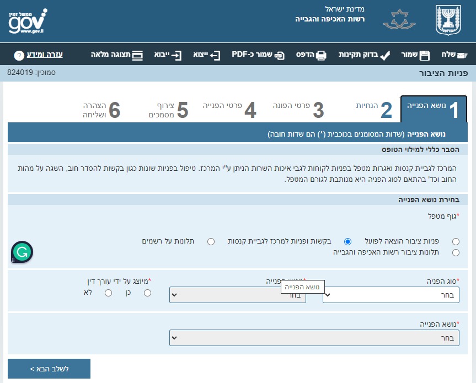Click the בחירת נושא הפנייה section heading

pos(429,200)
